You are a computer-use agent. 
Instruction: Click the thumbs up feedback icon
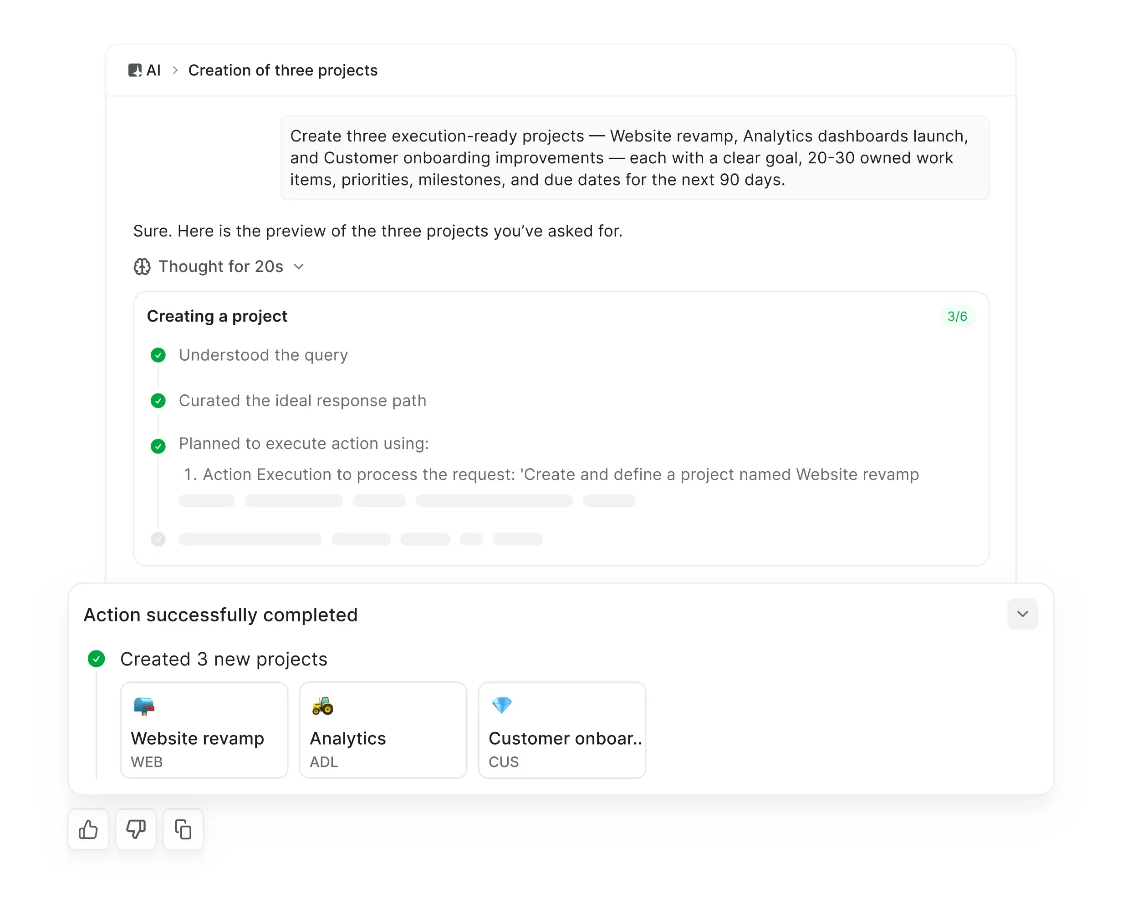pyautogui.click(x=88, y=829)
